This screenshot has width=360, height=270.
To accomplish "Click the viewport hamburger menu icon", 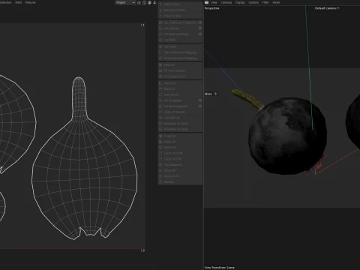I will click(206, 2).
